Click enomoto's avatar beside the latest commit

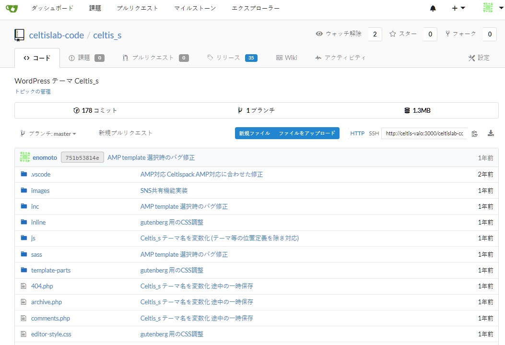pos(24,157)
